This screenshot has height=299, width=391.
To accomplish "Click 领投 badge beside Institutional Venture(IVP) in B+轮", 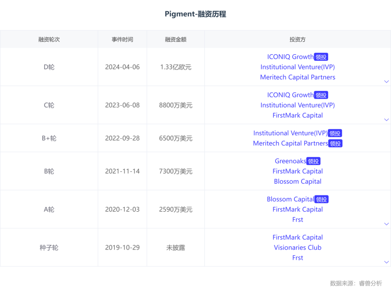I will (335, 133).
